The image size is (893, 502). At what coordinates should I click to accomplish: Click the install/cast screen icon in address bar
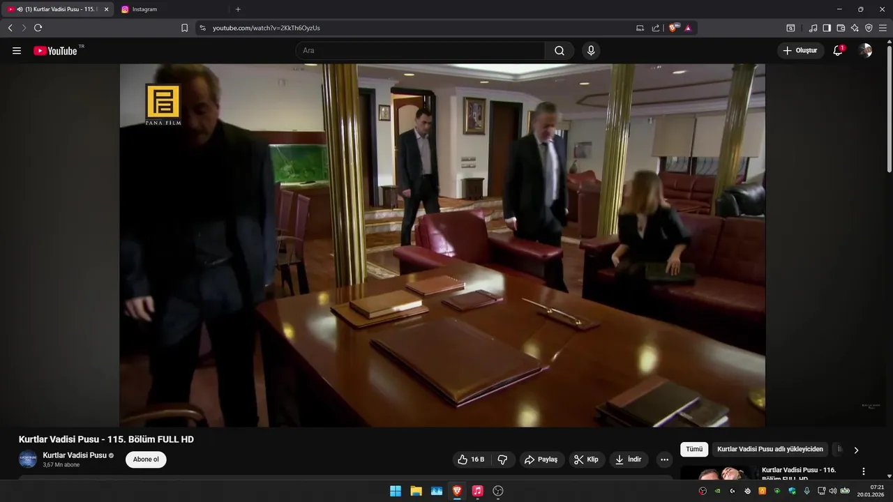tap(640, 28)
